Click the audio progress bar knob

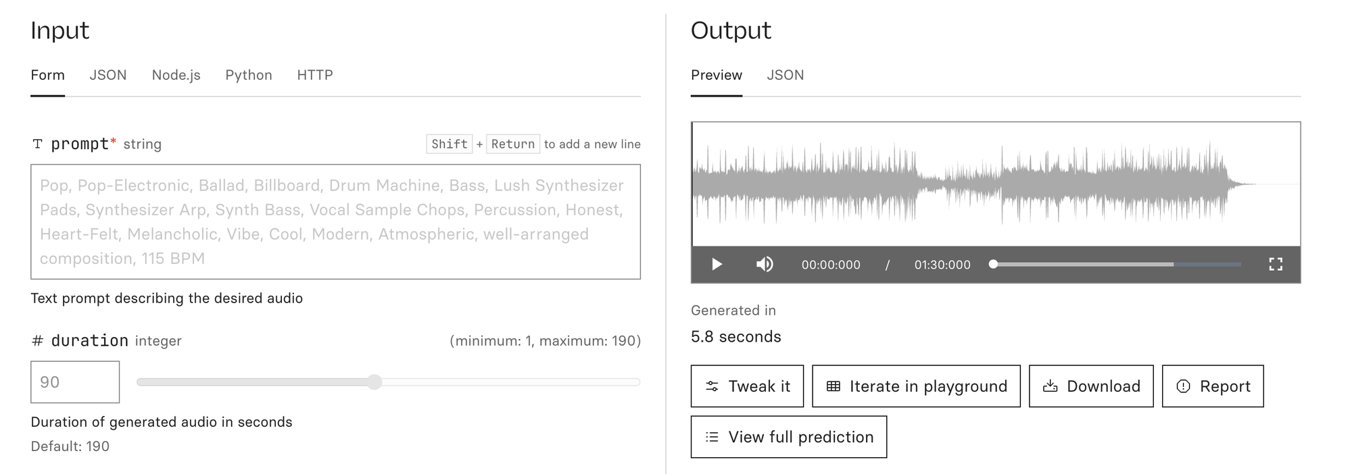[993, 264]
